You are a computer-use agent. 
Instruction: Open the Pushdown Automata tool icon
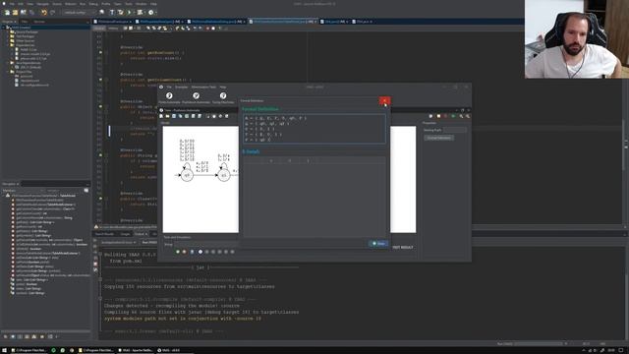(197, 95)
